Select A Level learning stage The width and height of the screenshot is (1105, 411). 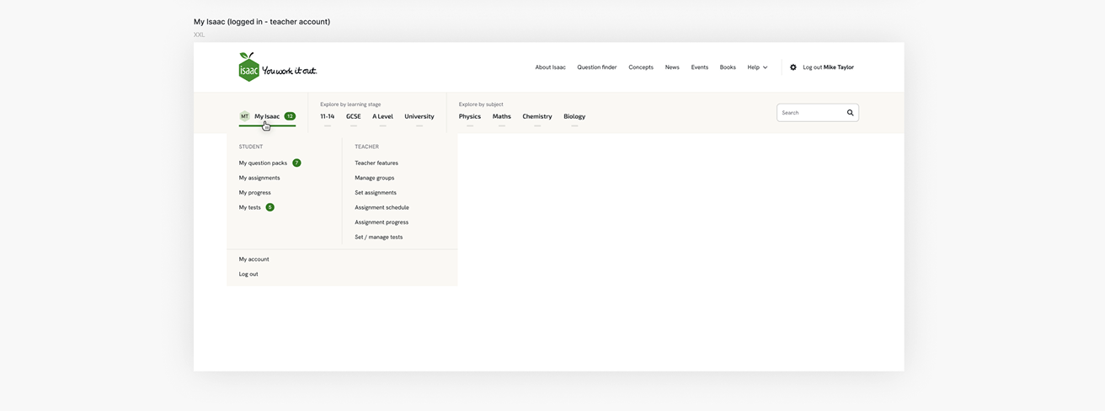pos(382,116)
